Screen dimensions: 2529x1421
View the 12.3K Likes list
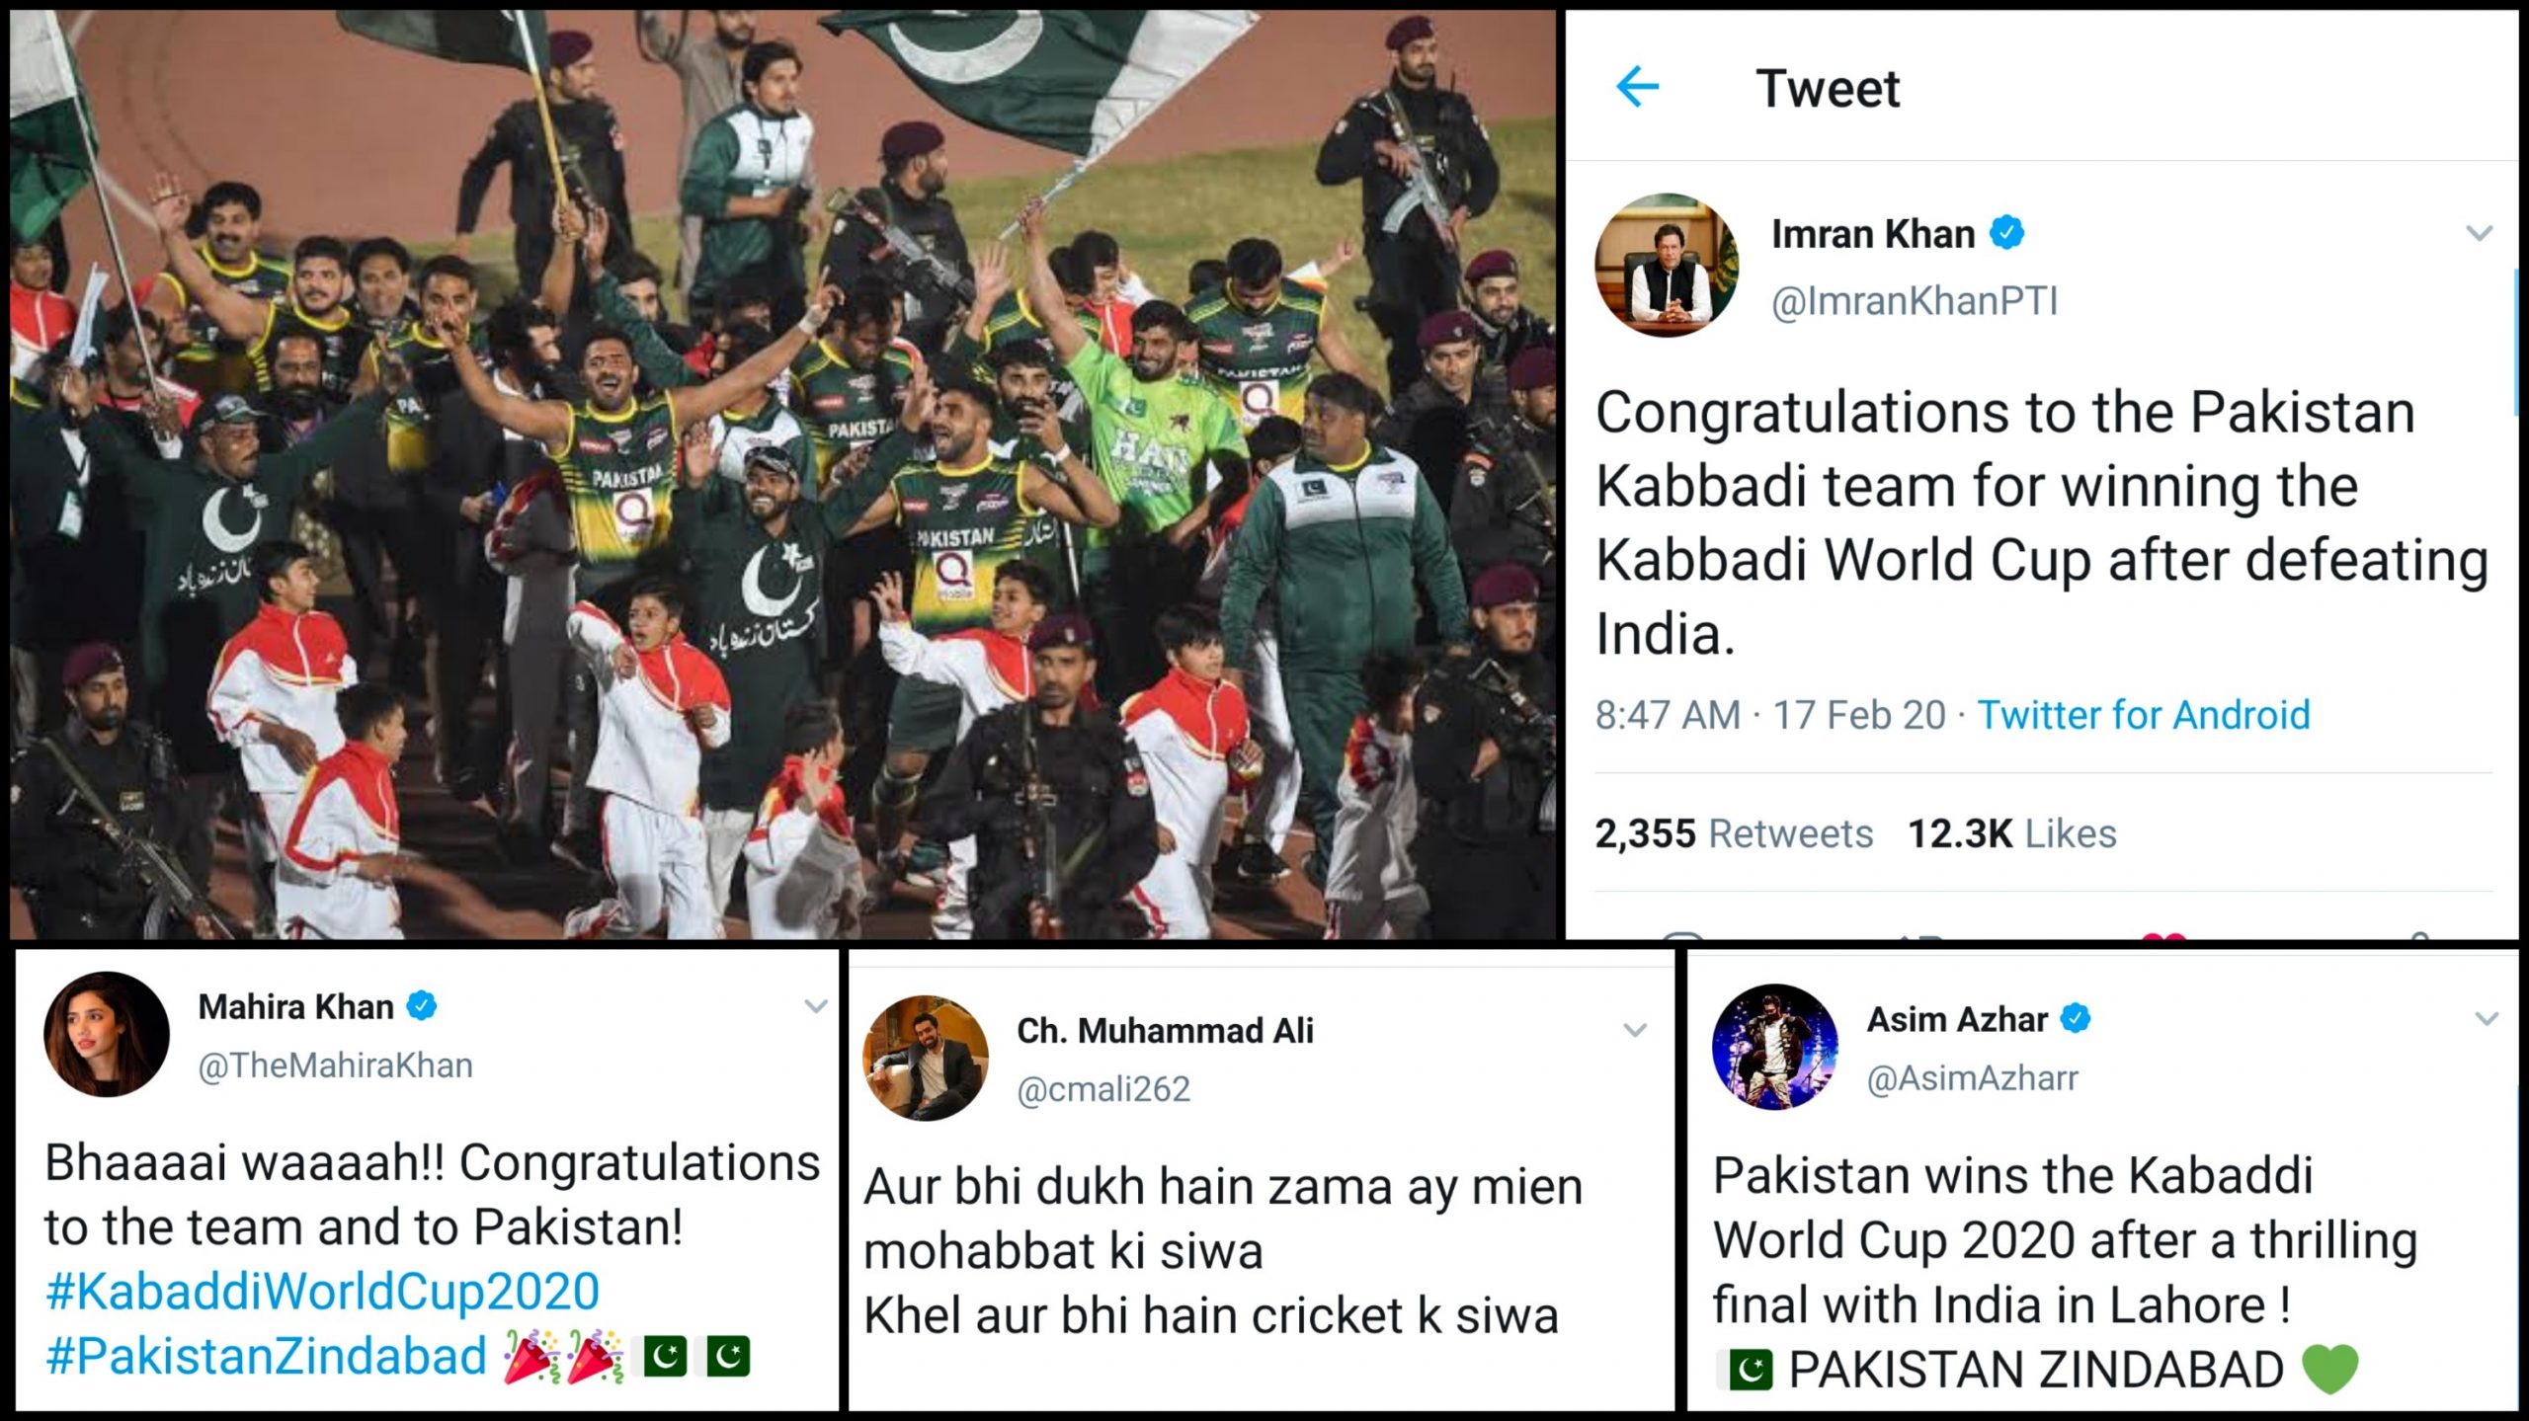2011,833
